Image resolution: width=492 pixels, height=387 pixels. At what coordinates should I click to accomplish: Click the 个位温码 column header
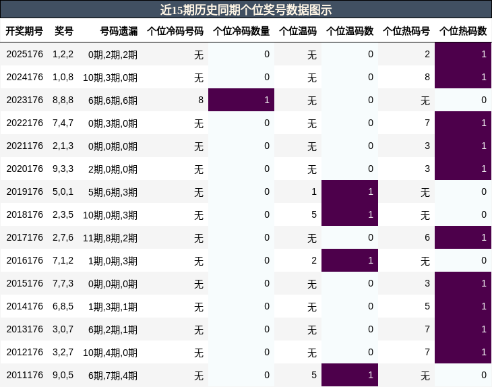298,31
